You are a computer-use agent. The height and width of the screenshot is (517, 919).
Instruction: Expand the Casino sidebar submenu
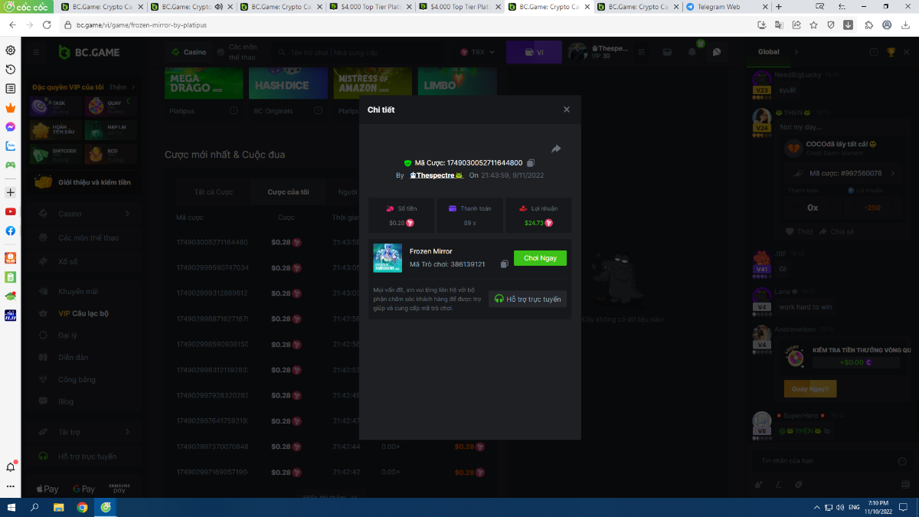127,214
